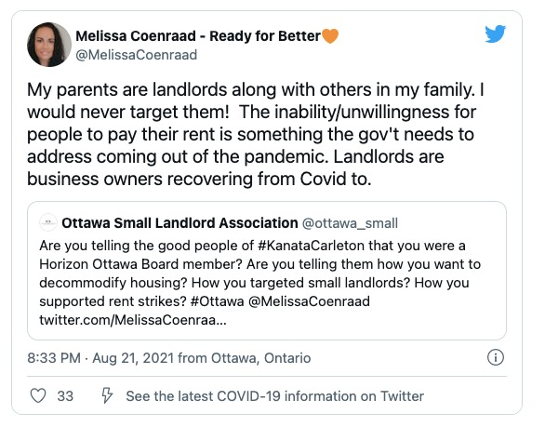
Task: Open the twitter.com/MelissaCoenraa... link
Action: click(133, 320)
